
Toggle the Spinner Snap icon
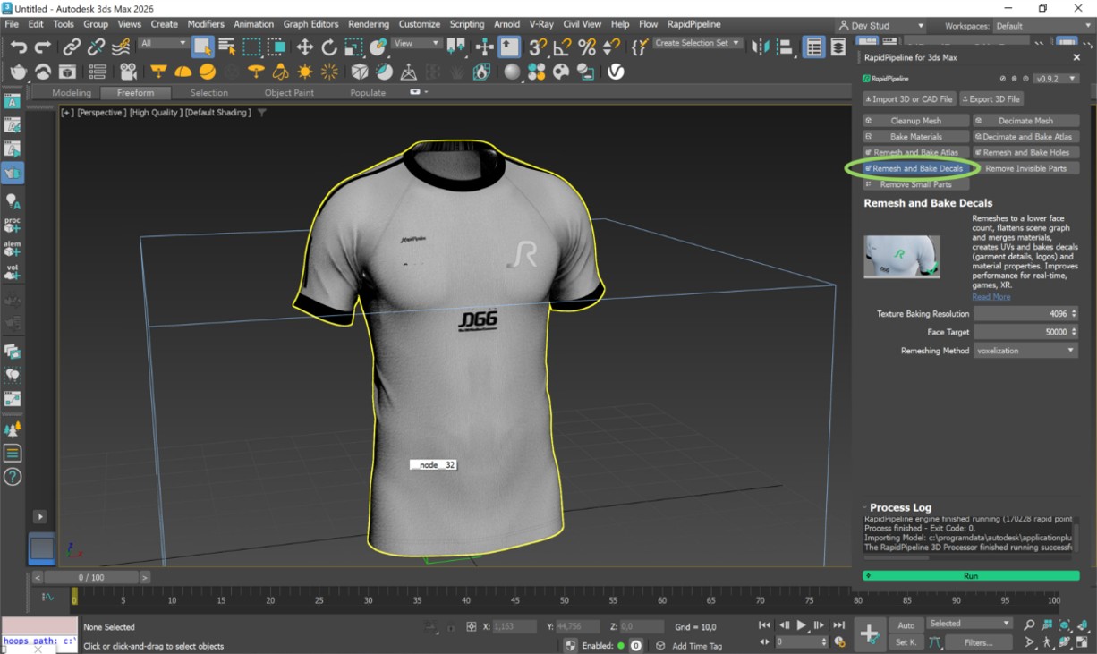click(611, 47)
